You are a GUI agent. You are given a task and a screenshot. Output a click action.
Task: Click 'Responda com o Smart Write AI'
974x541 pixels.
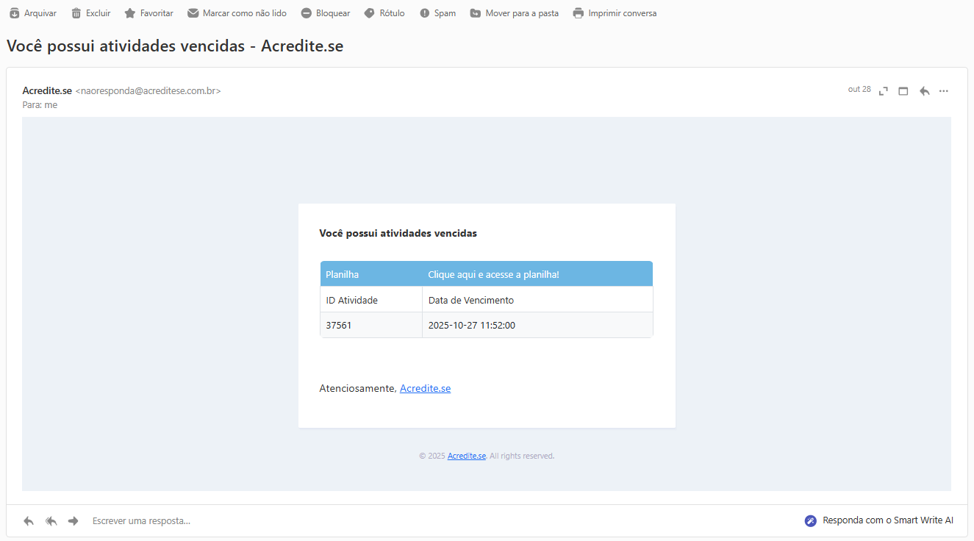[879, 520]
